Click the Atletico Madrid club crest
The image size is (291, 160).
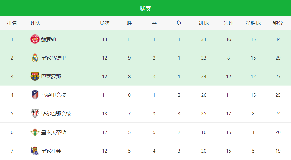(35, 95)
